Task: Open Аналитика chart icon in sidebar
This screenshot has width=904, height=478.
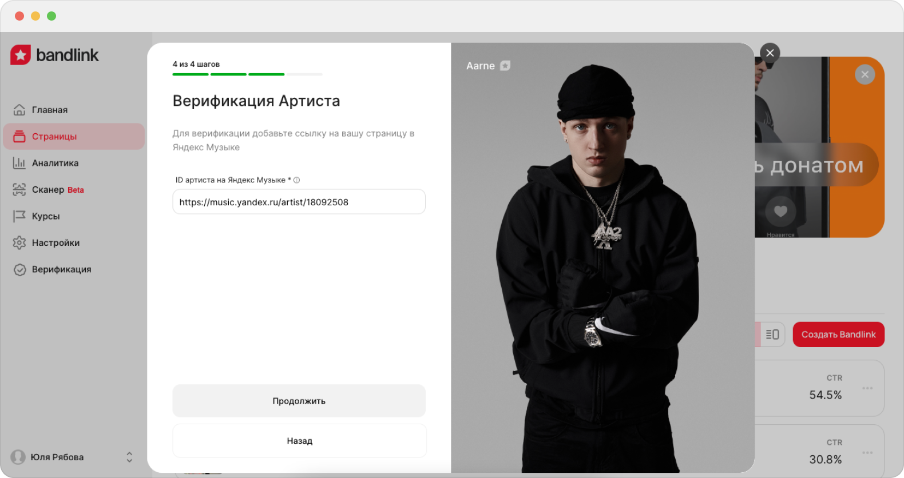Action: click(x=19, y=163)
